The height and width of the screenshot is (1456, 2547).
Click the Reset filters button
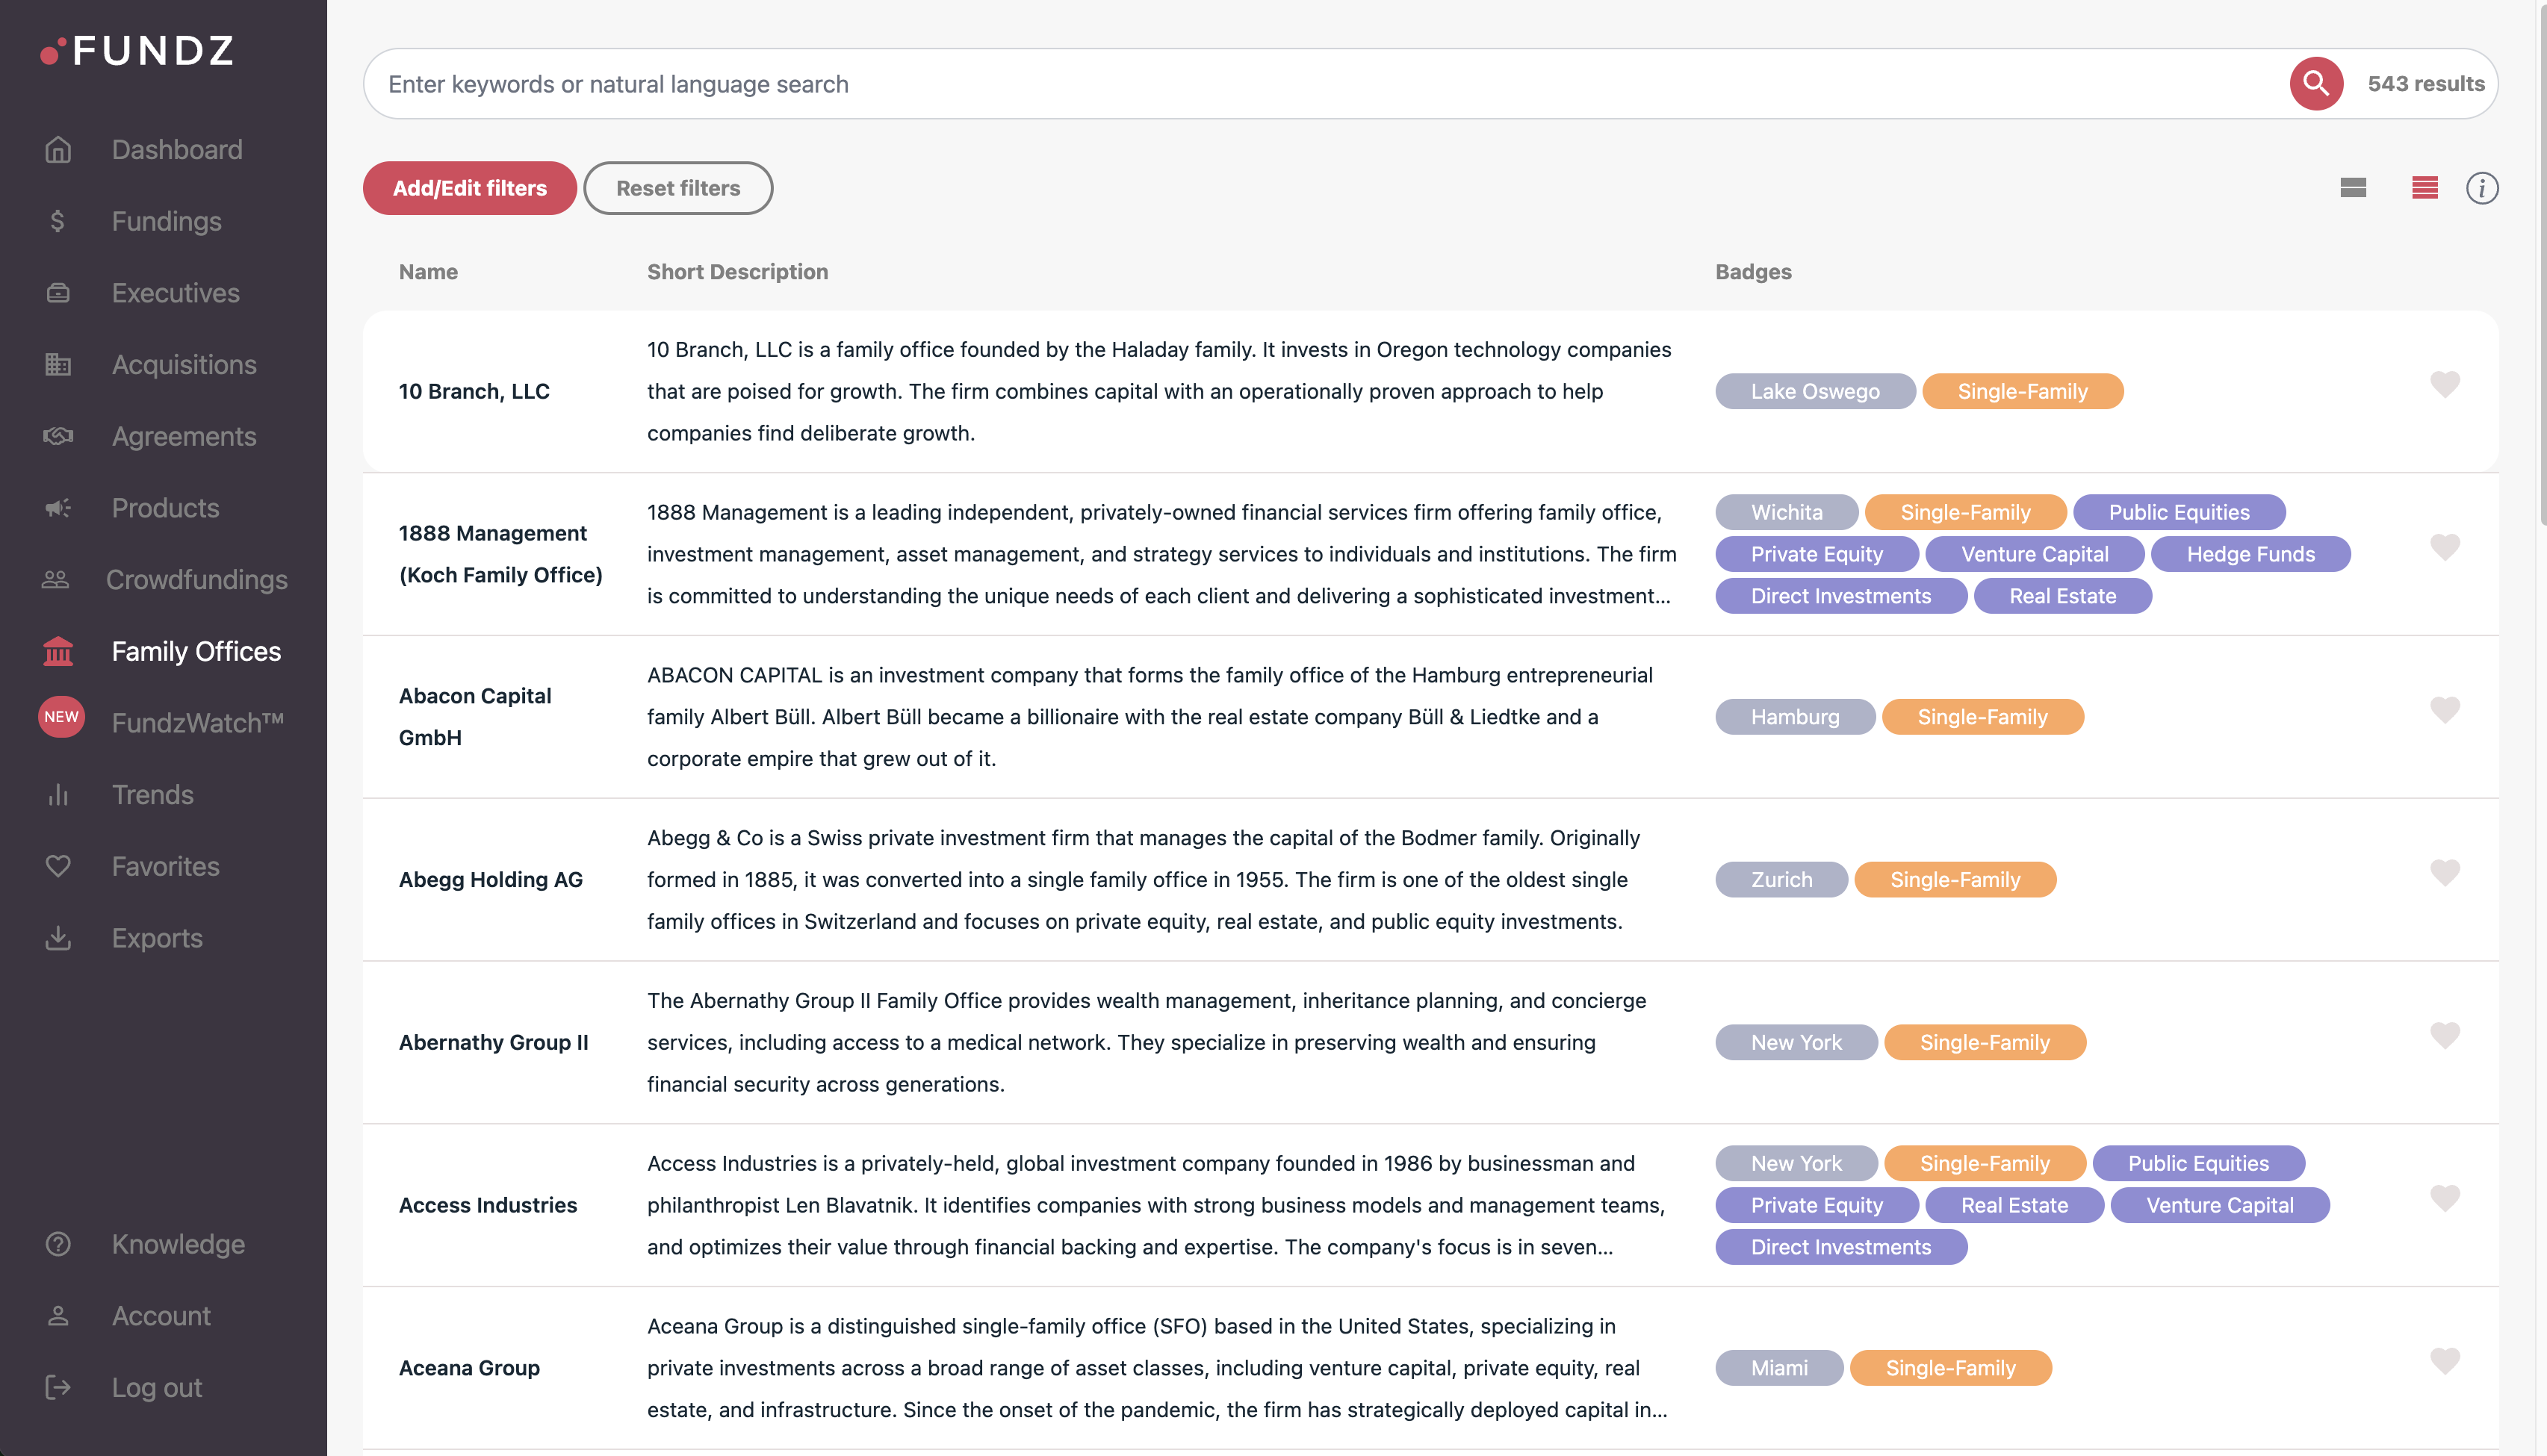pyautogui.click(x=678, y=188)
